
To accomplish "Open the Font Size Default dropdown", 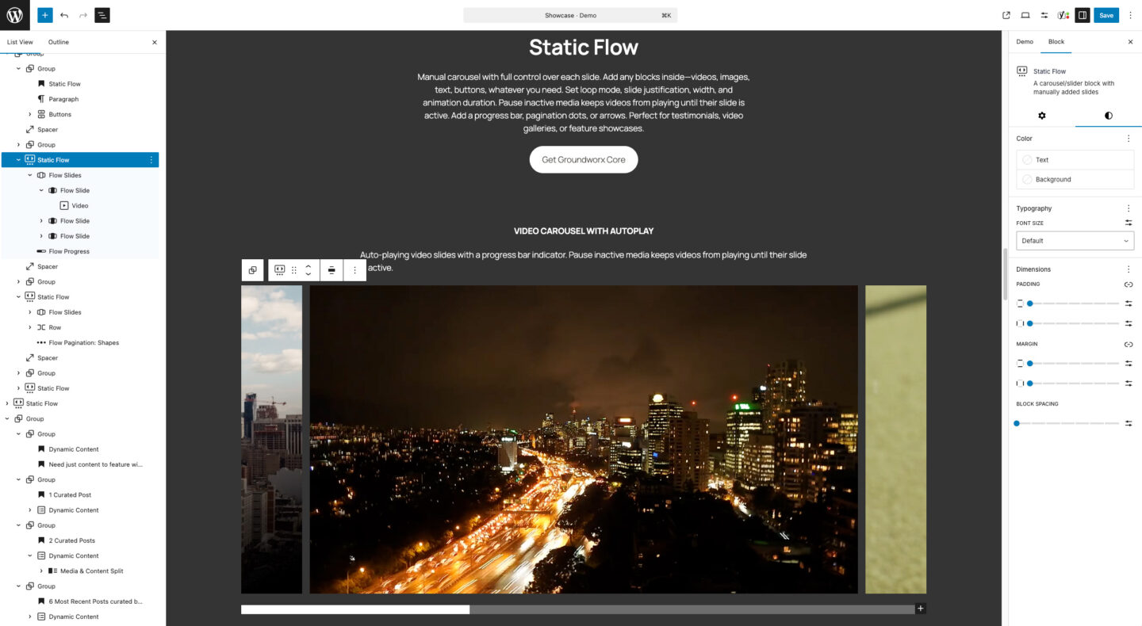I will coord(1075,240).
